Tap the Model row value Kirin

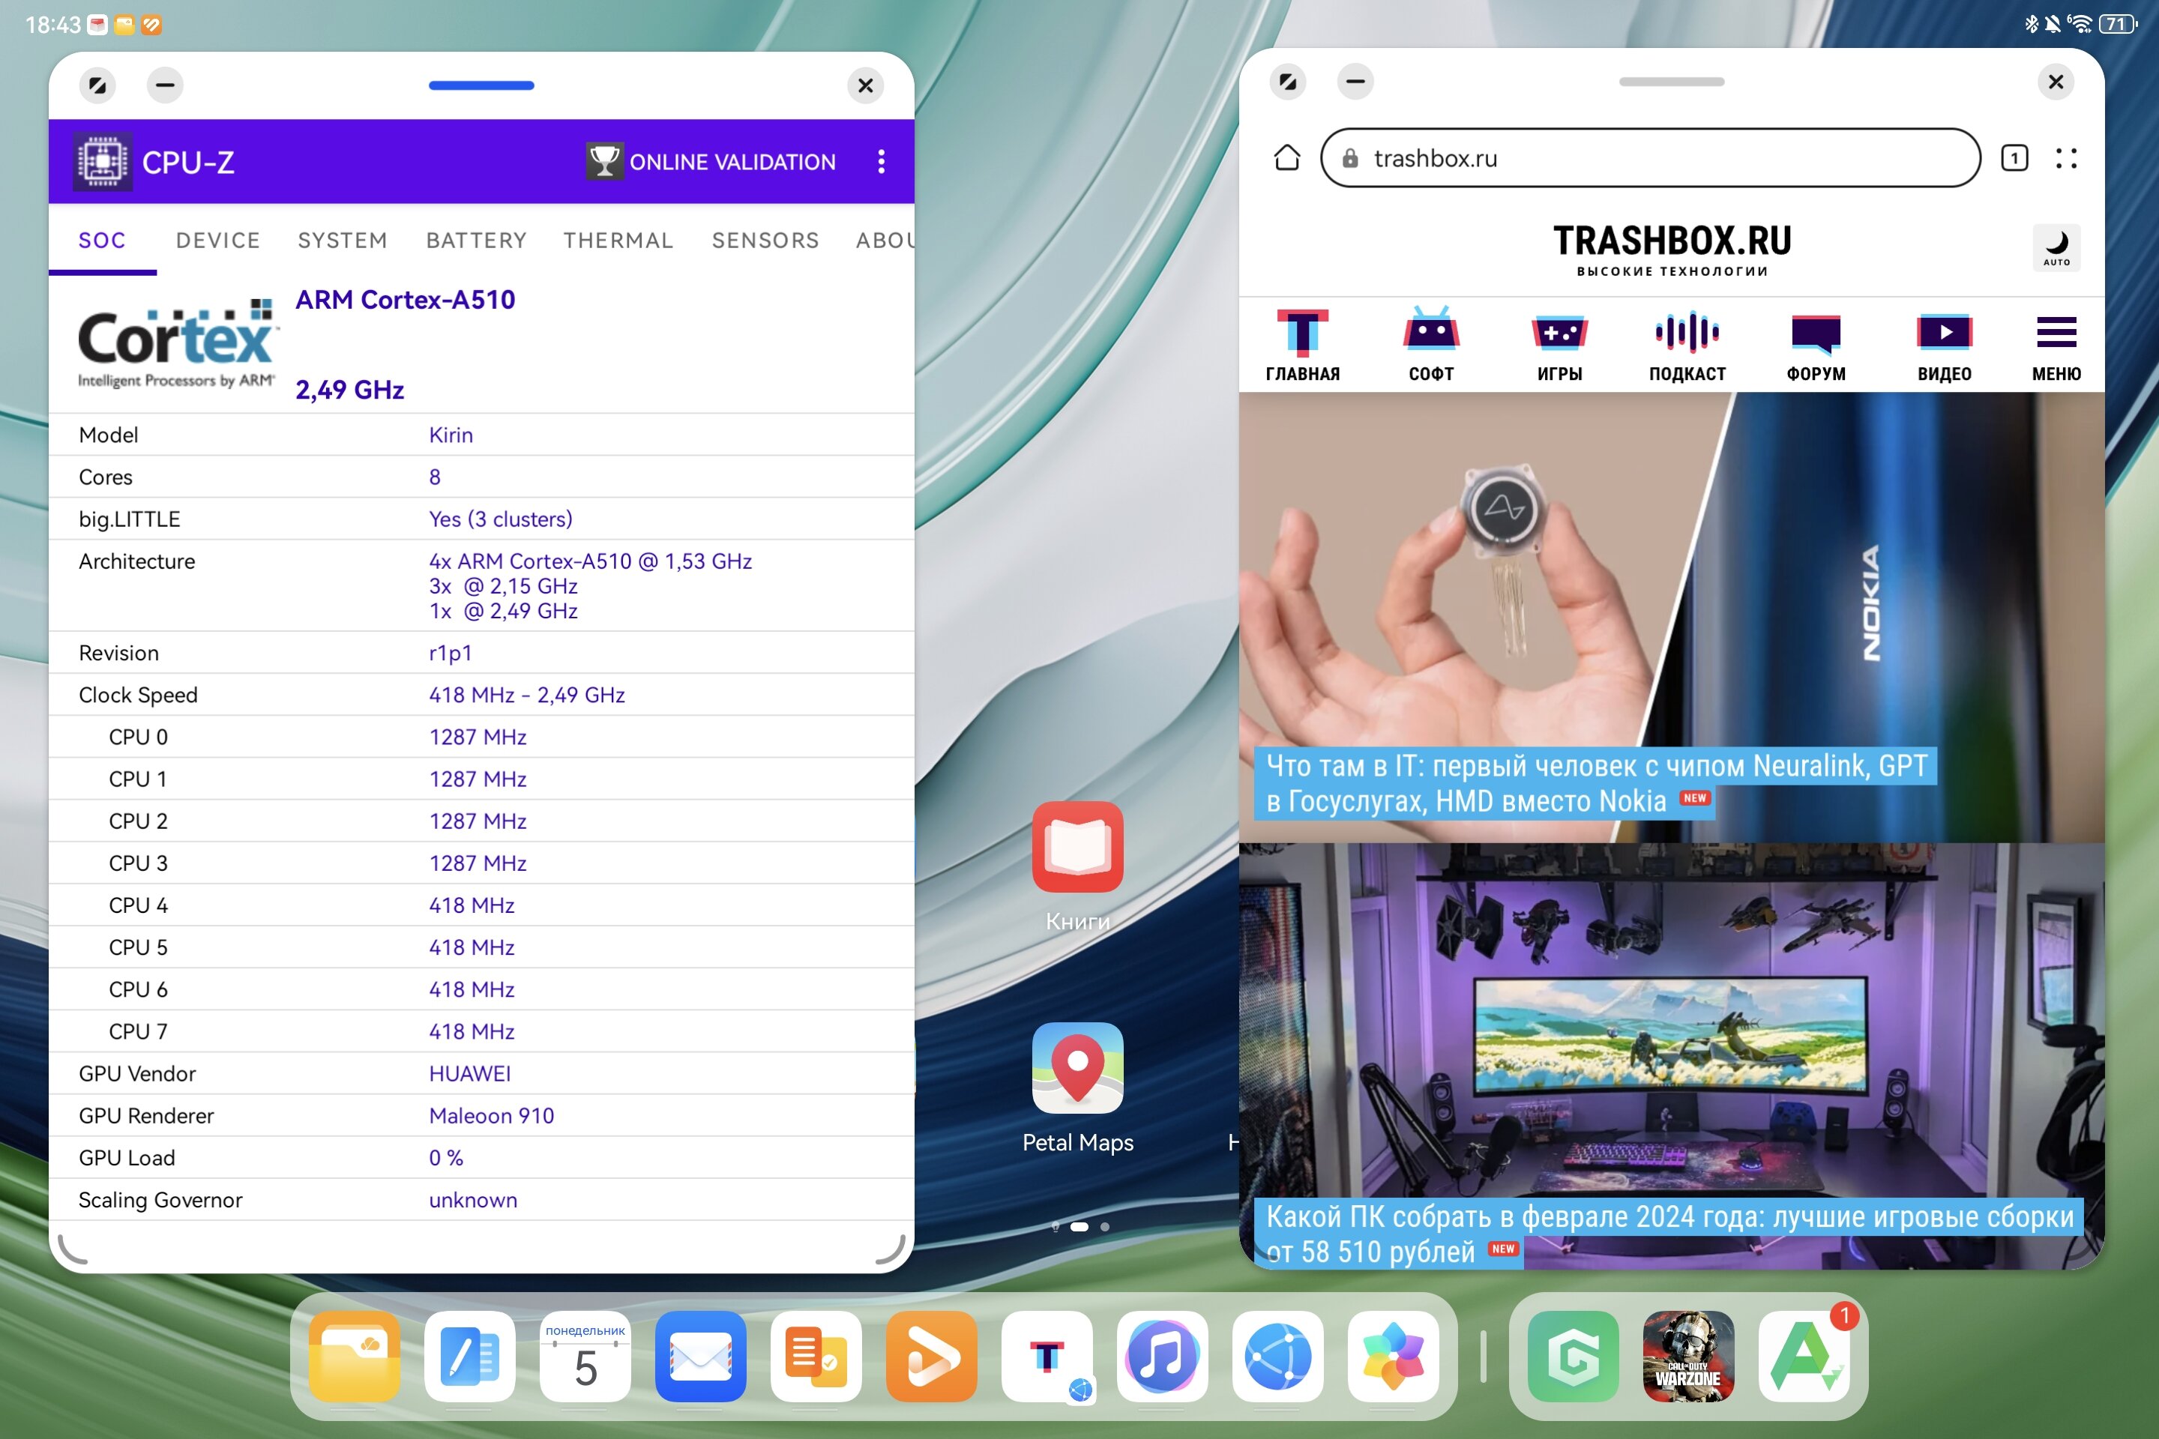point(451,435)
